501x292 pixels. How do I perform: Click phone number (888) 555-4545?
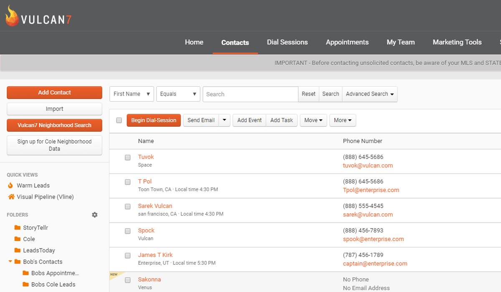pos(363,206)
